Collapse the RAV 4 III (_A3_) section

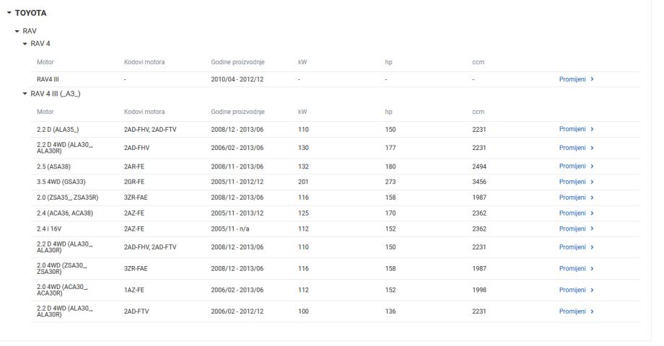[x=25, y=94]
